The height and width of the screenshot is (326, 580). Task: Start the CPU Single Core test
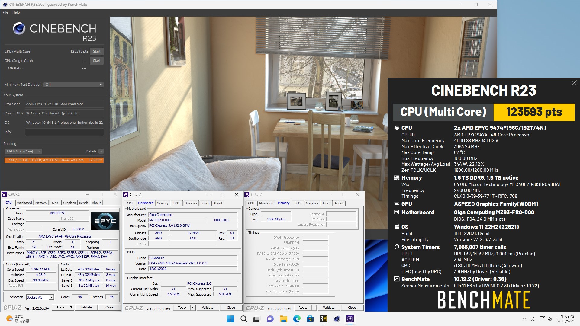point(97,61)
